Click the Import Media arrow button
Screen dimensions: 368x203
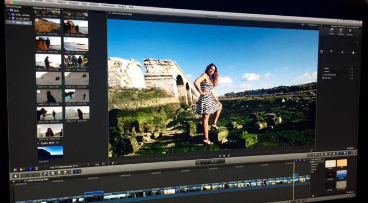(15, 176)
